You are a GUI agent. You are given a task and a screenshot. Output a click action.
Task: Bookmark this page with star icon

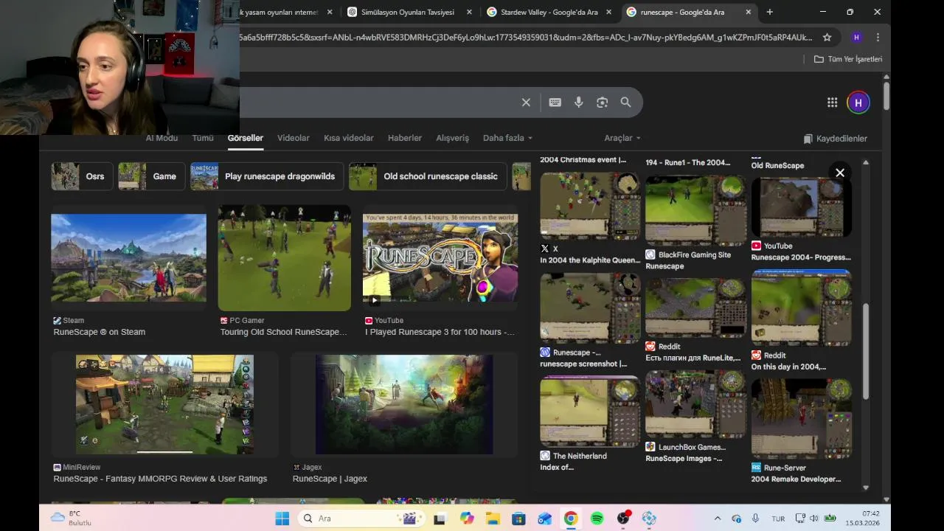[x=827, y=37]
